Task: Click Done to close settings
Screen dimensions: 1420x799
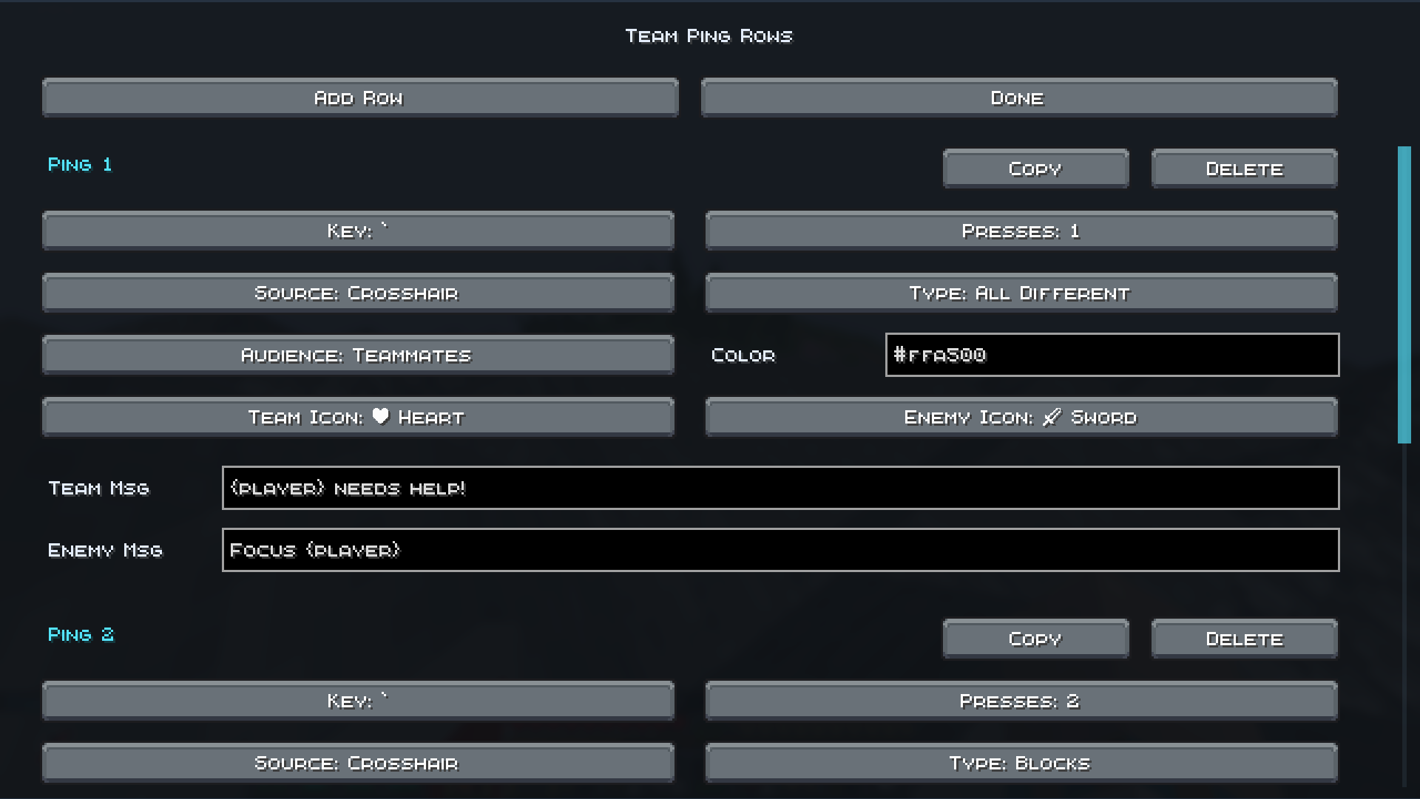Action: [x=1019, y=98]
